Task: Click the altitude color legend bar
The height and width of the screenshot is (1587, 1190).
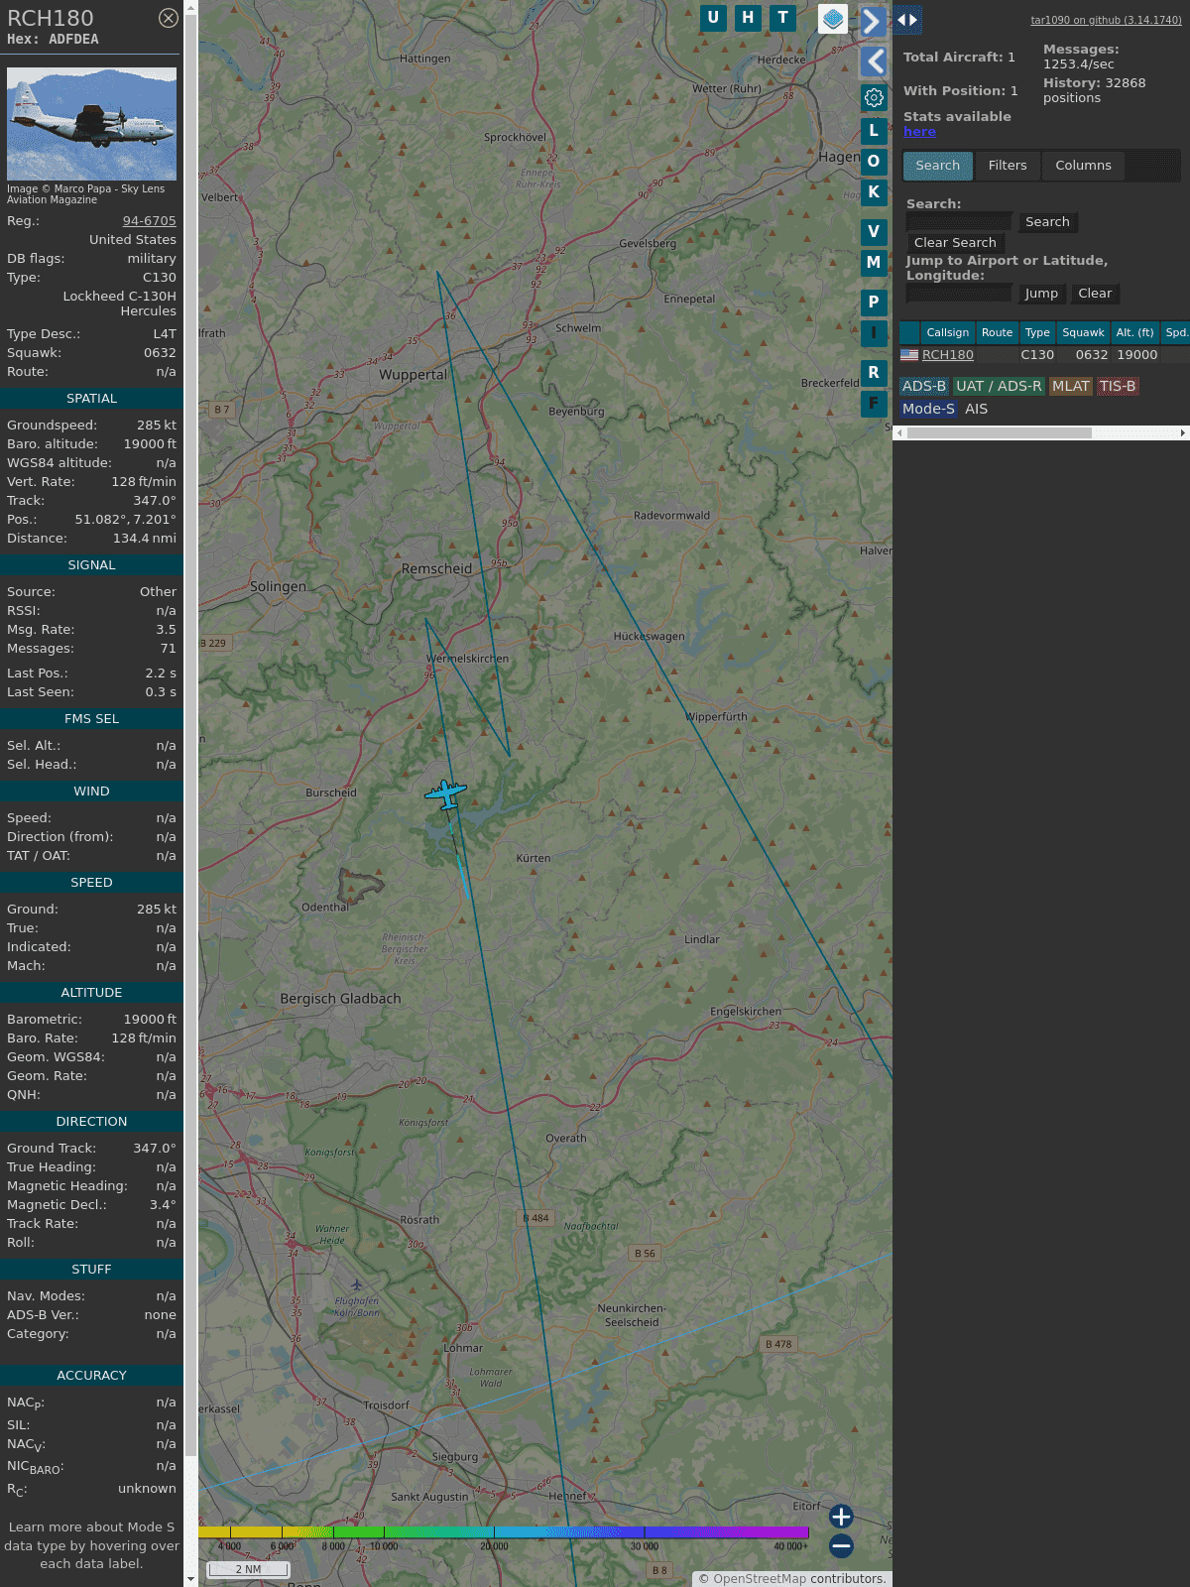Action: pos(504,1532)
